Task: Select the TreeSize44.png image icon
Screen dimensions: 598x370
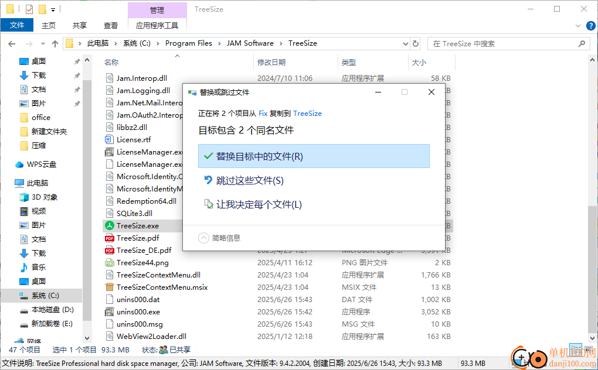Action: [110, 263]
